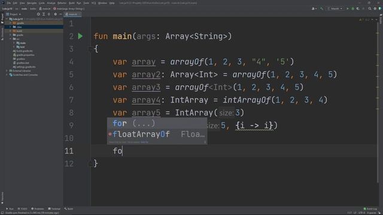
Task: Hide the Project panel with minus icon
Action: coord(60,14)
